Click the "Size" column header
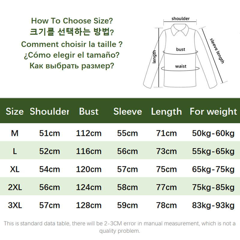This screenshot has width=240, height=240. coord(15,112)
